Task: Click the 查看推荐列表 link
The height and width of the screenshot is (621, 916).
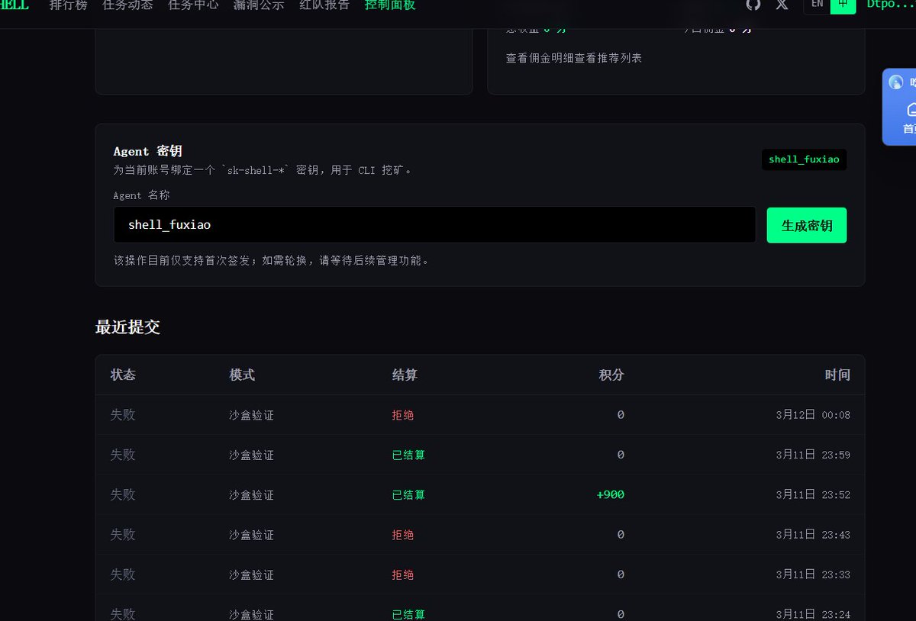Action: pyautogui.click(x=608, y=58)
